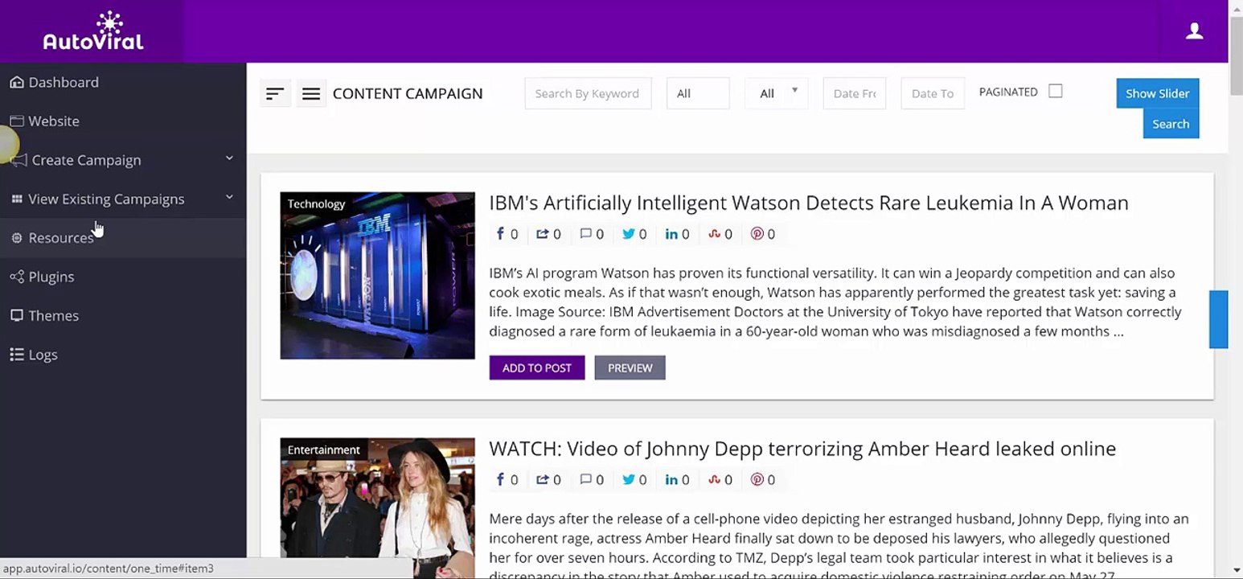1243x579 pixels.
Task: Click the CONTENT CAMPAIGN heading
Action: (408, 94)
